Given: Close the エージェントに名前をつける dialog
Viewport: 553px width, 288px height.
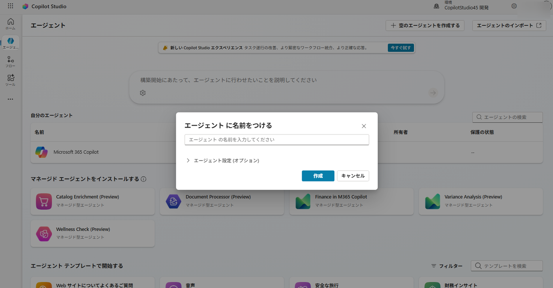Looking at the screenshot, I should click(364, 126).
